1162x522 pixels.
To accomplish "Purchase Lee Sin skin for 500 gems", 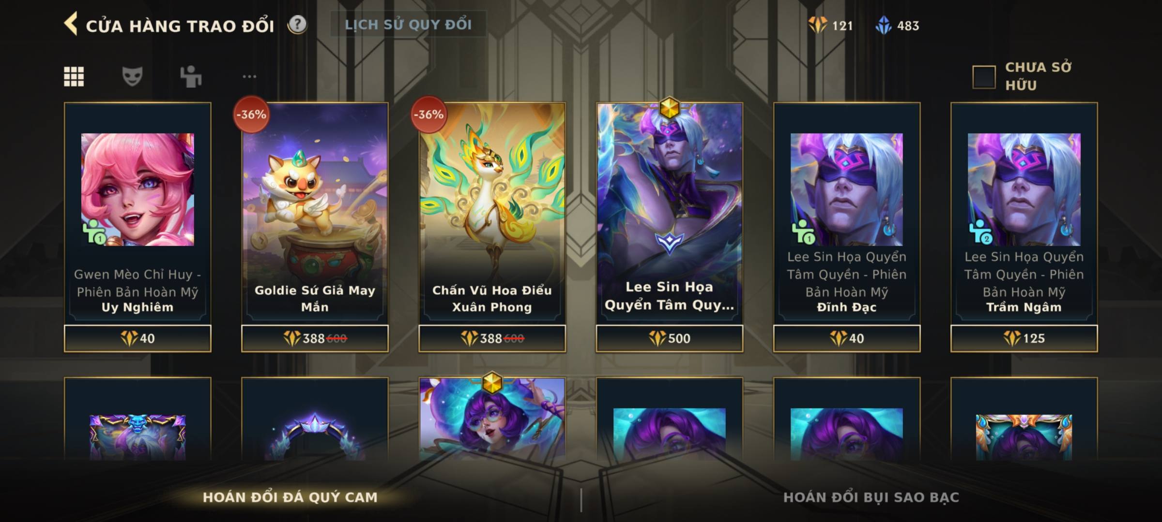I will [x=670, y=338].
